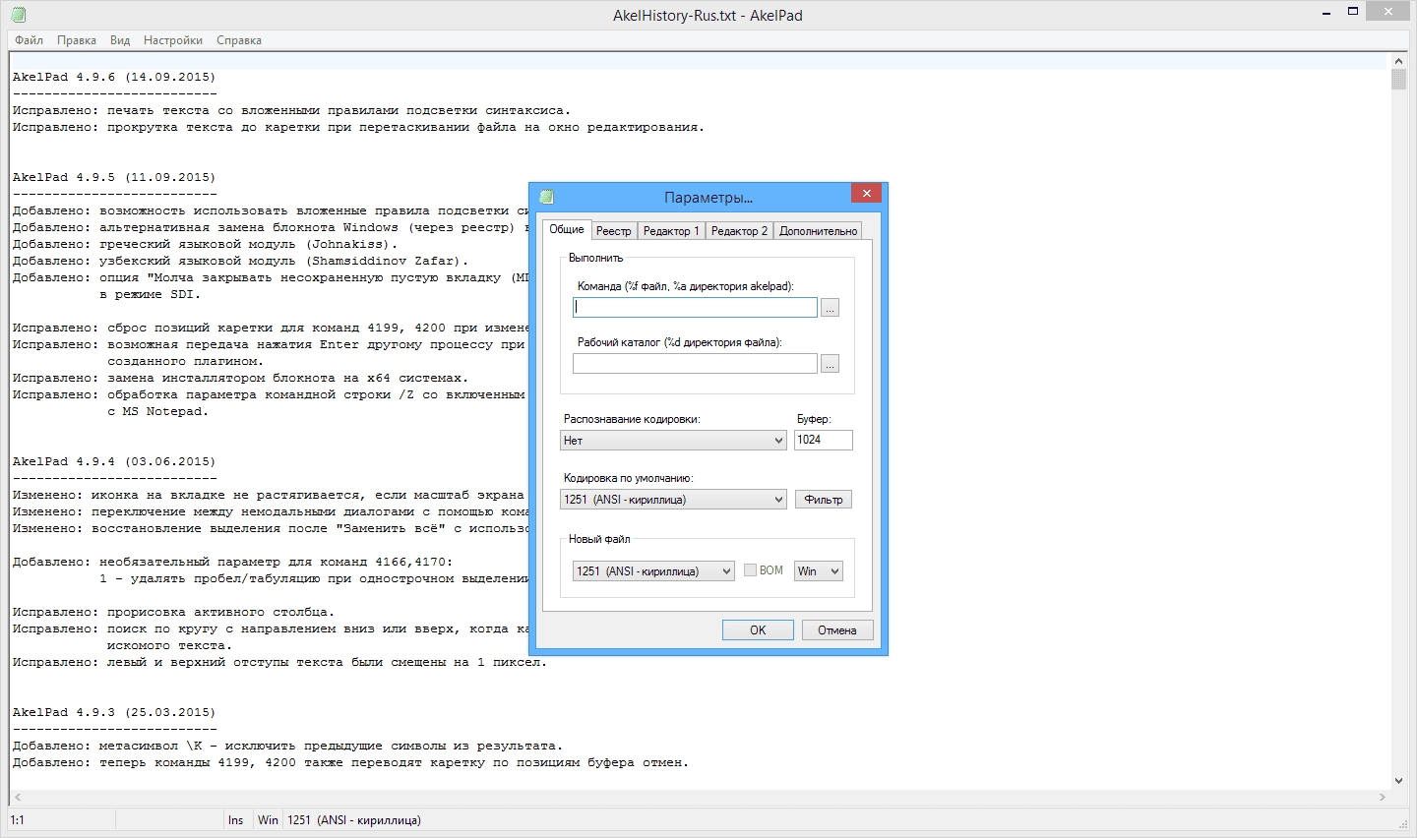Click the Параметры dialog title icon
This screenshot has height=838, width=1417.
pos(547,197)
